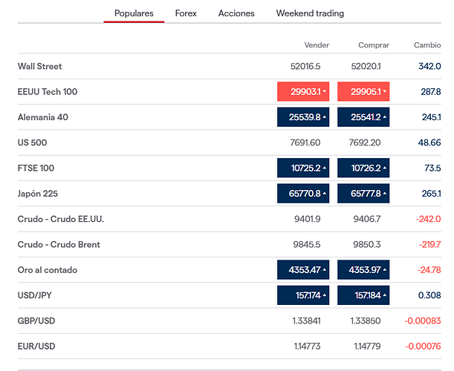Open the Forex tab
Screen dimensions: 454x371
point(186,13)
